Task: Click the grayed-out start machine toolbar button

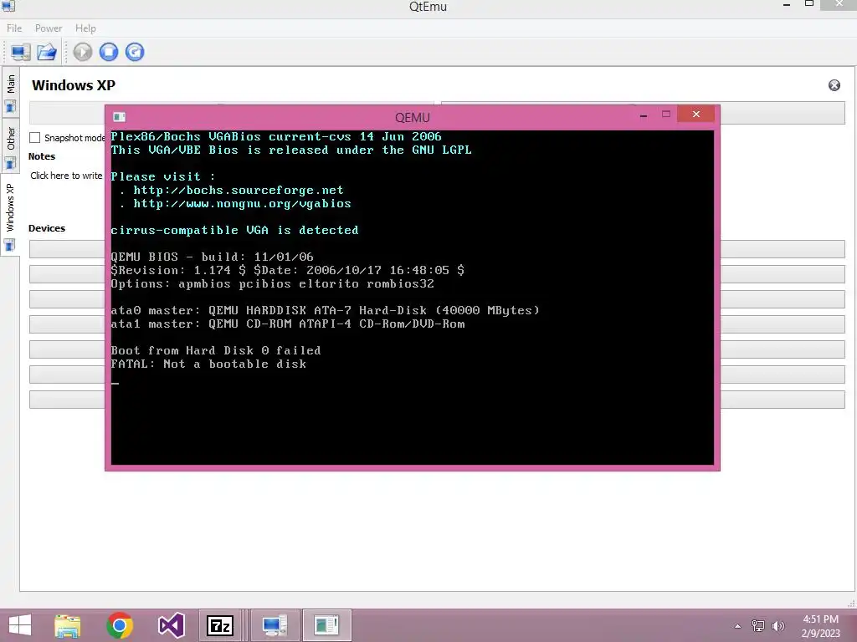Action: pos(83,52)
